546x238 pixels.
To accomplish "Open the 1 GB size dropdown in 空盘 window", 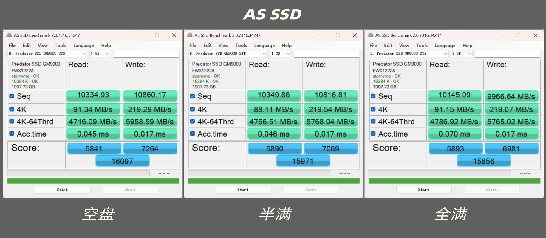I will (x=100, y=54).
